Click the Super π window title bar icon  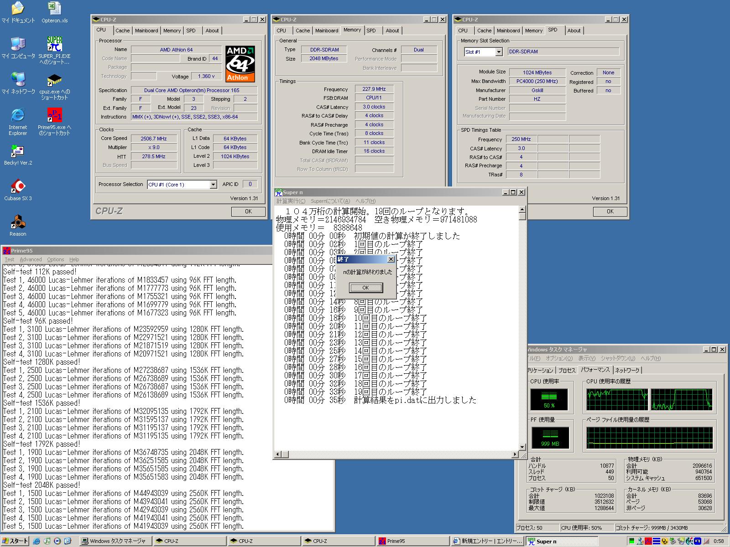(x=278, y=192)
